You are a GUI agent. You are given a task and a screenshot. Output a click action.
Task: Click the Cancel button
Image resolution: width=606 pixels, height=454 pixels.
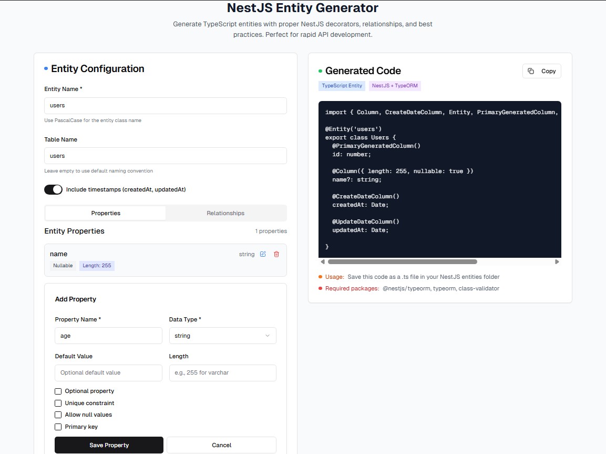tap(221, 445)
